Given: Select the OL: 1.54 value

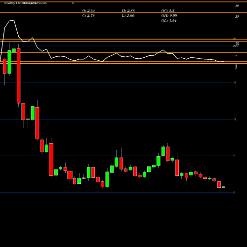Looking at the screenshot, I should tap(169, 20).
